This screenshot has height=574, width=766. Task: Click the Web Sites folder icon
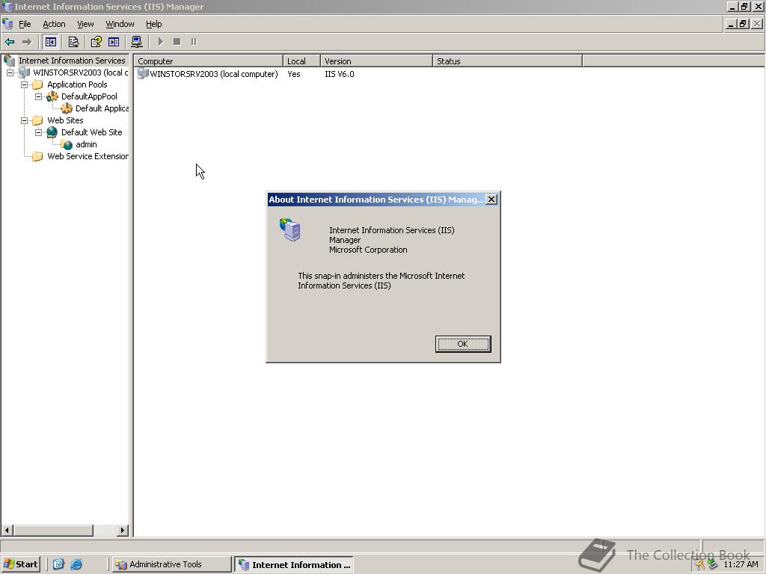click(37, 120)
